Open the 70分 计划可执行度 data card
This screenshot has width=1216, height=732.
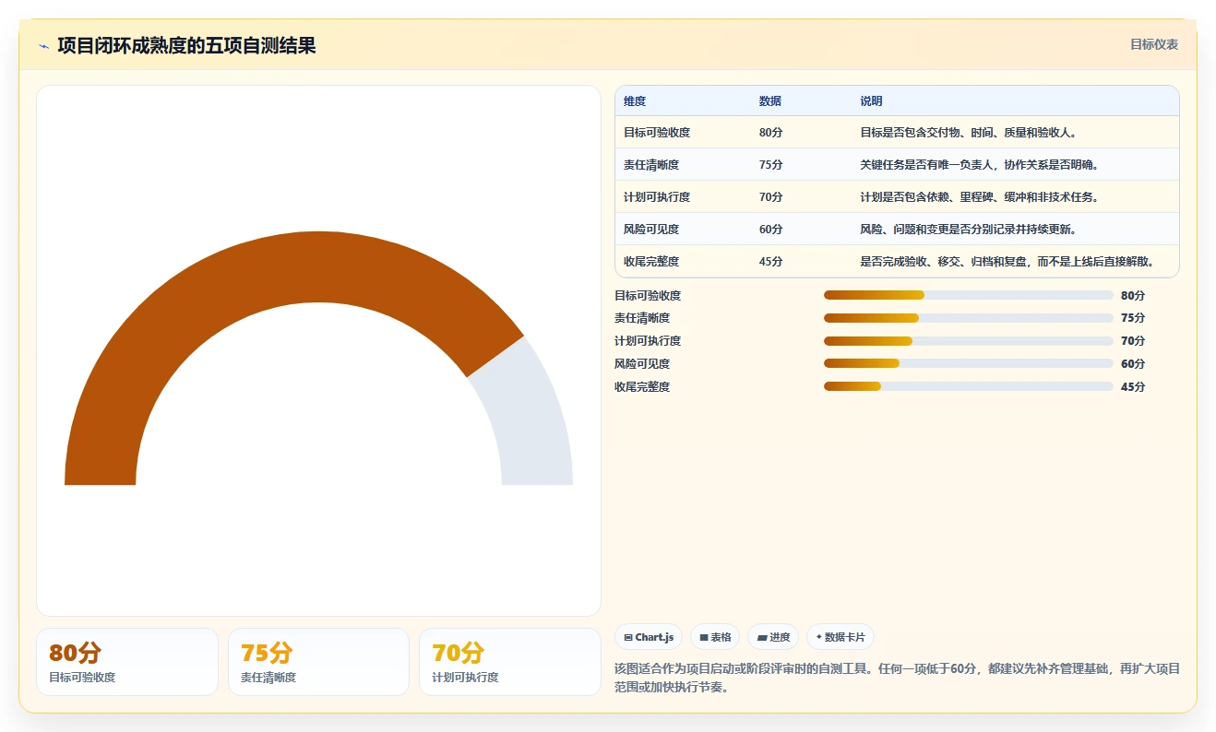[x=510, y=662]
